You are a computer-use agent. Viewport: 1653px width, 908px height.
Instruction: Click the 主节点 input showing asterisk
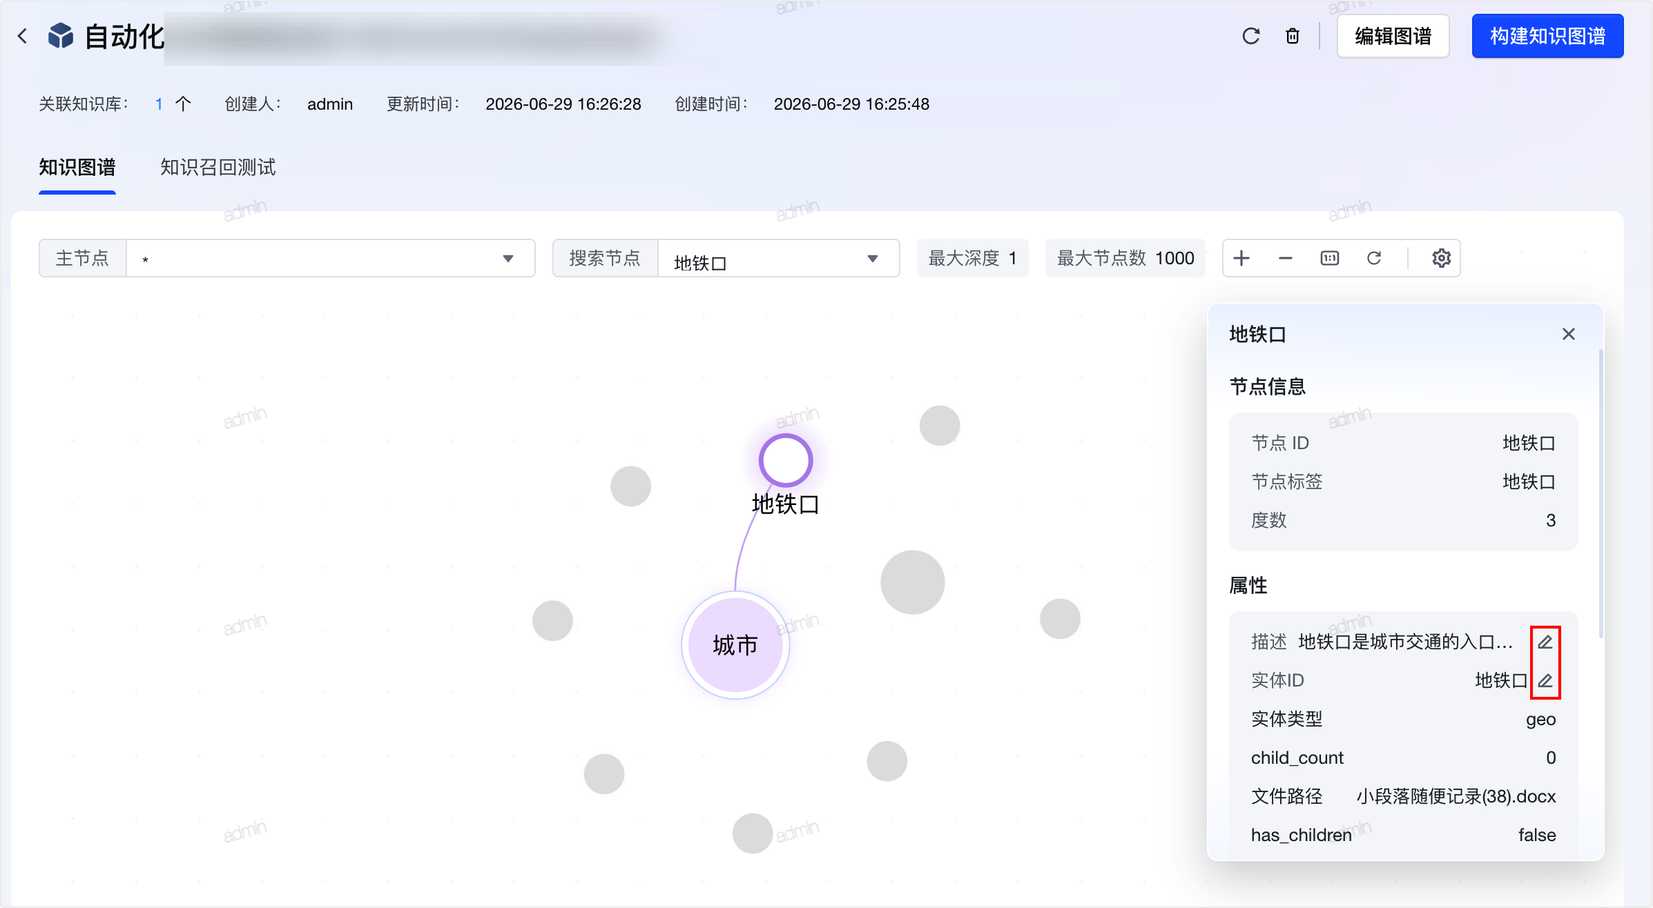pos(331,258)
